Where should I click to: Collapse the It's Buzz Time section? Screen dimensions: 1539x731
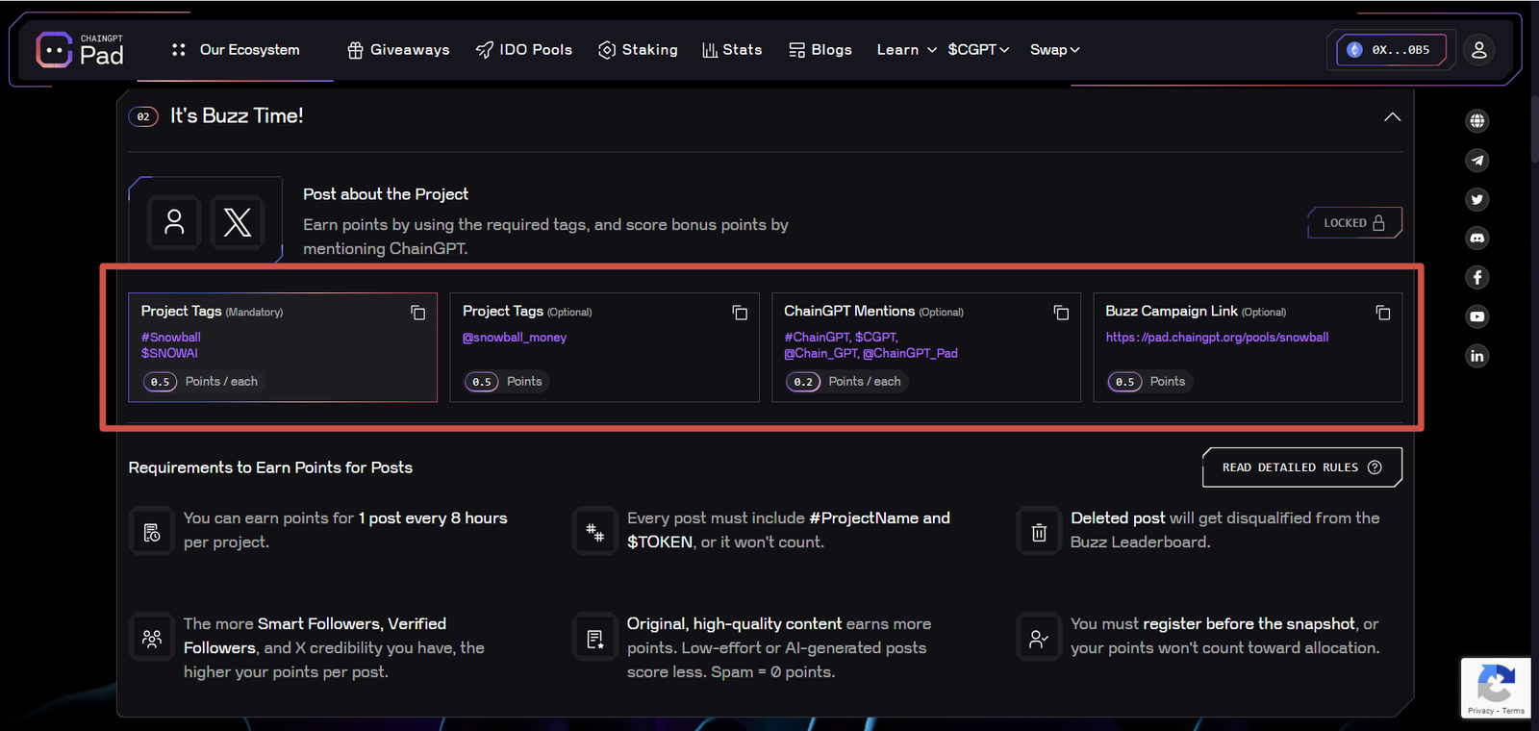1392,116
